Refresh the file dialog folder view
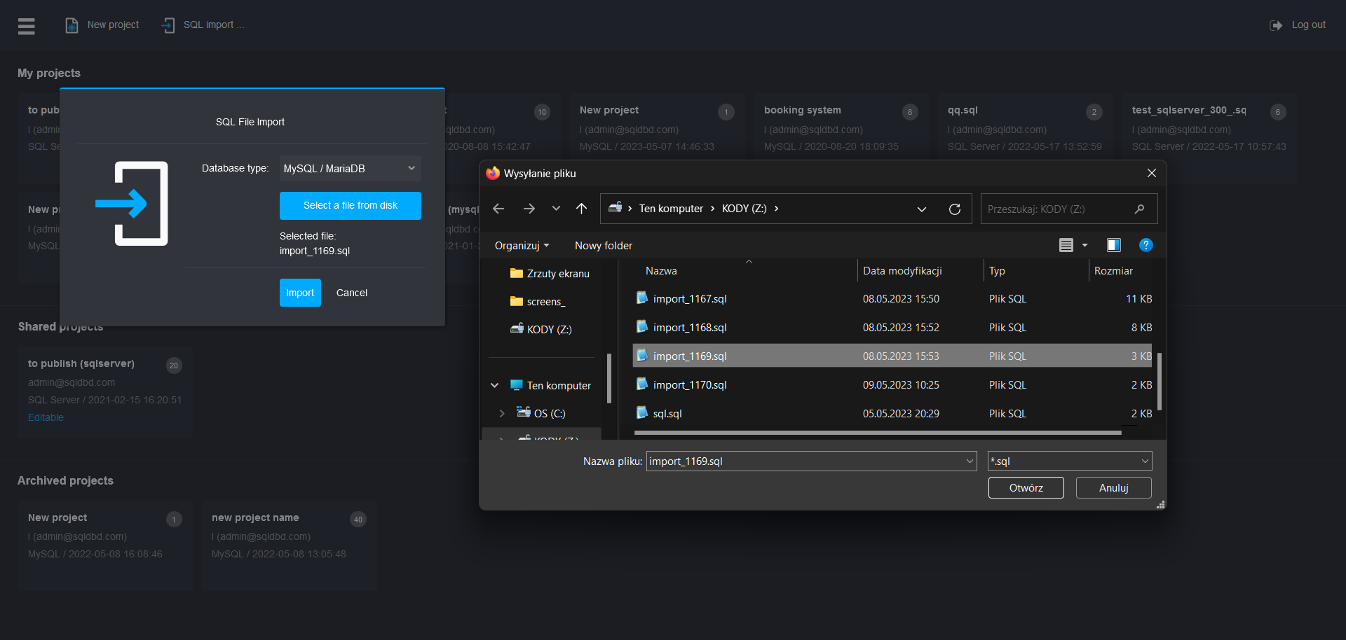The image size is (1346, 640). coord(954,209)
